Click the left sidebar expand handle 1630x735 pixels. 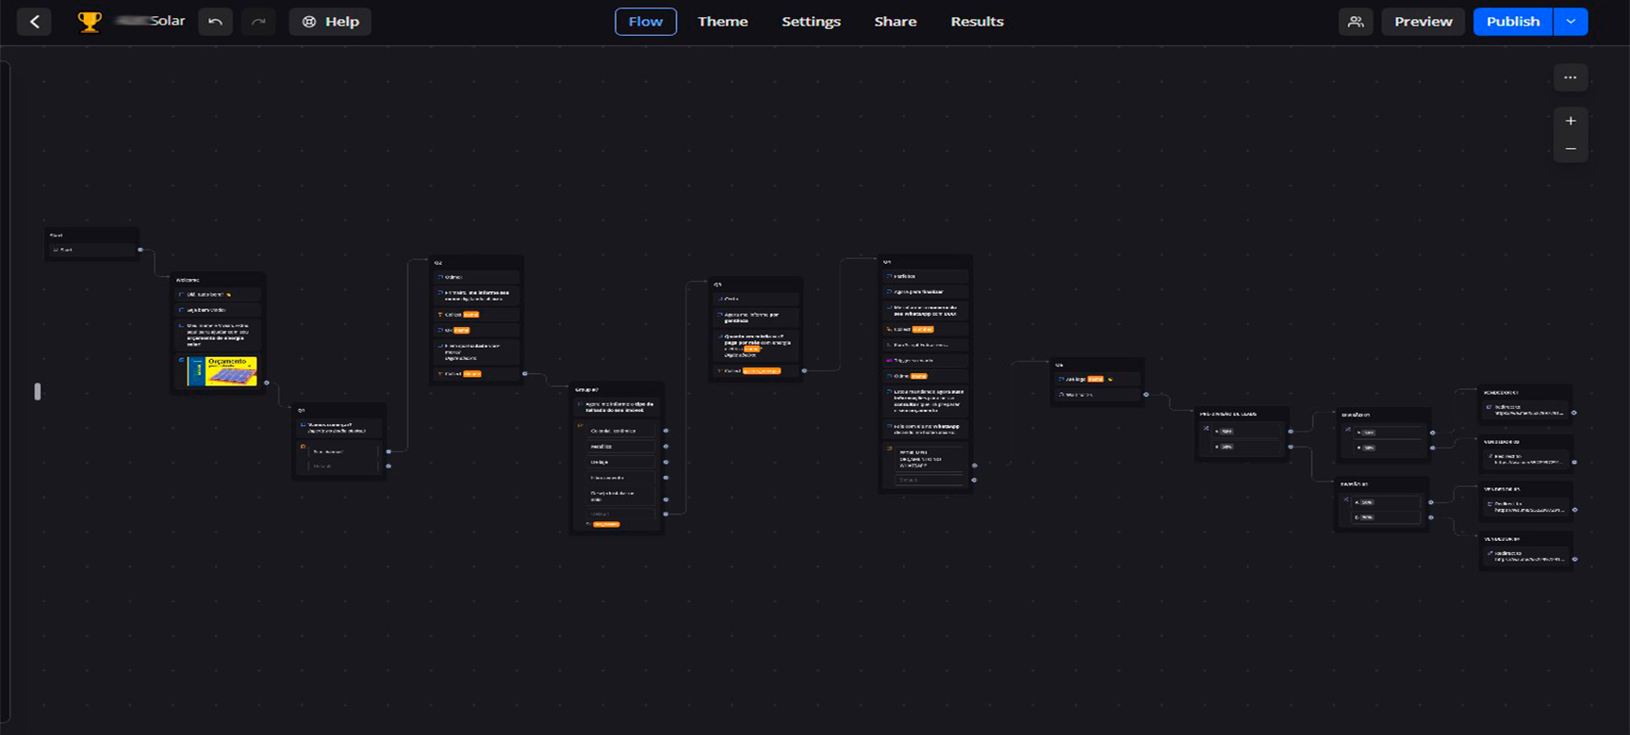point(38,391)
